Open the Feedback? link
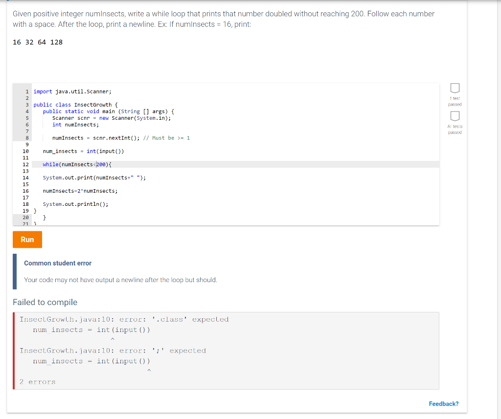This screenshot has width=501, height=419. [x=443, y=403]
